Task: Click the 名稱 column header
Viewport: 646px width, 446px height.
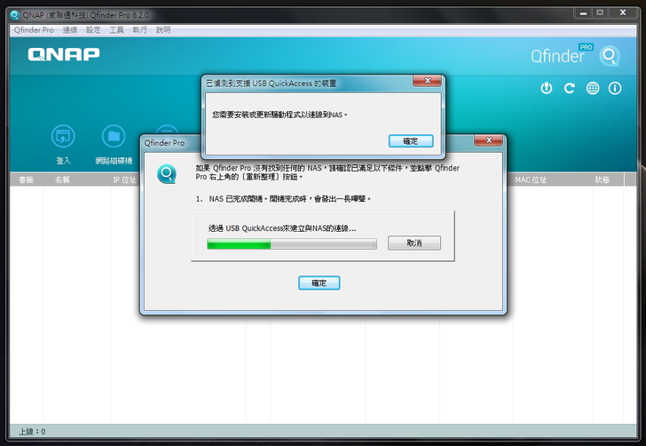Action: [x=63, y=179]
